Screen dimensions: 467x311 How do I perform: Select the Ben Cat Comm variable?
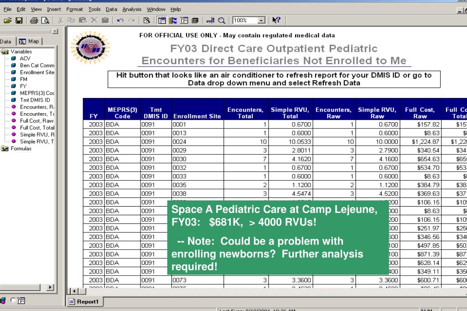point(37,65)
